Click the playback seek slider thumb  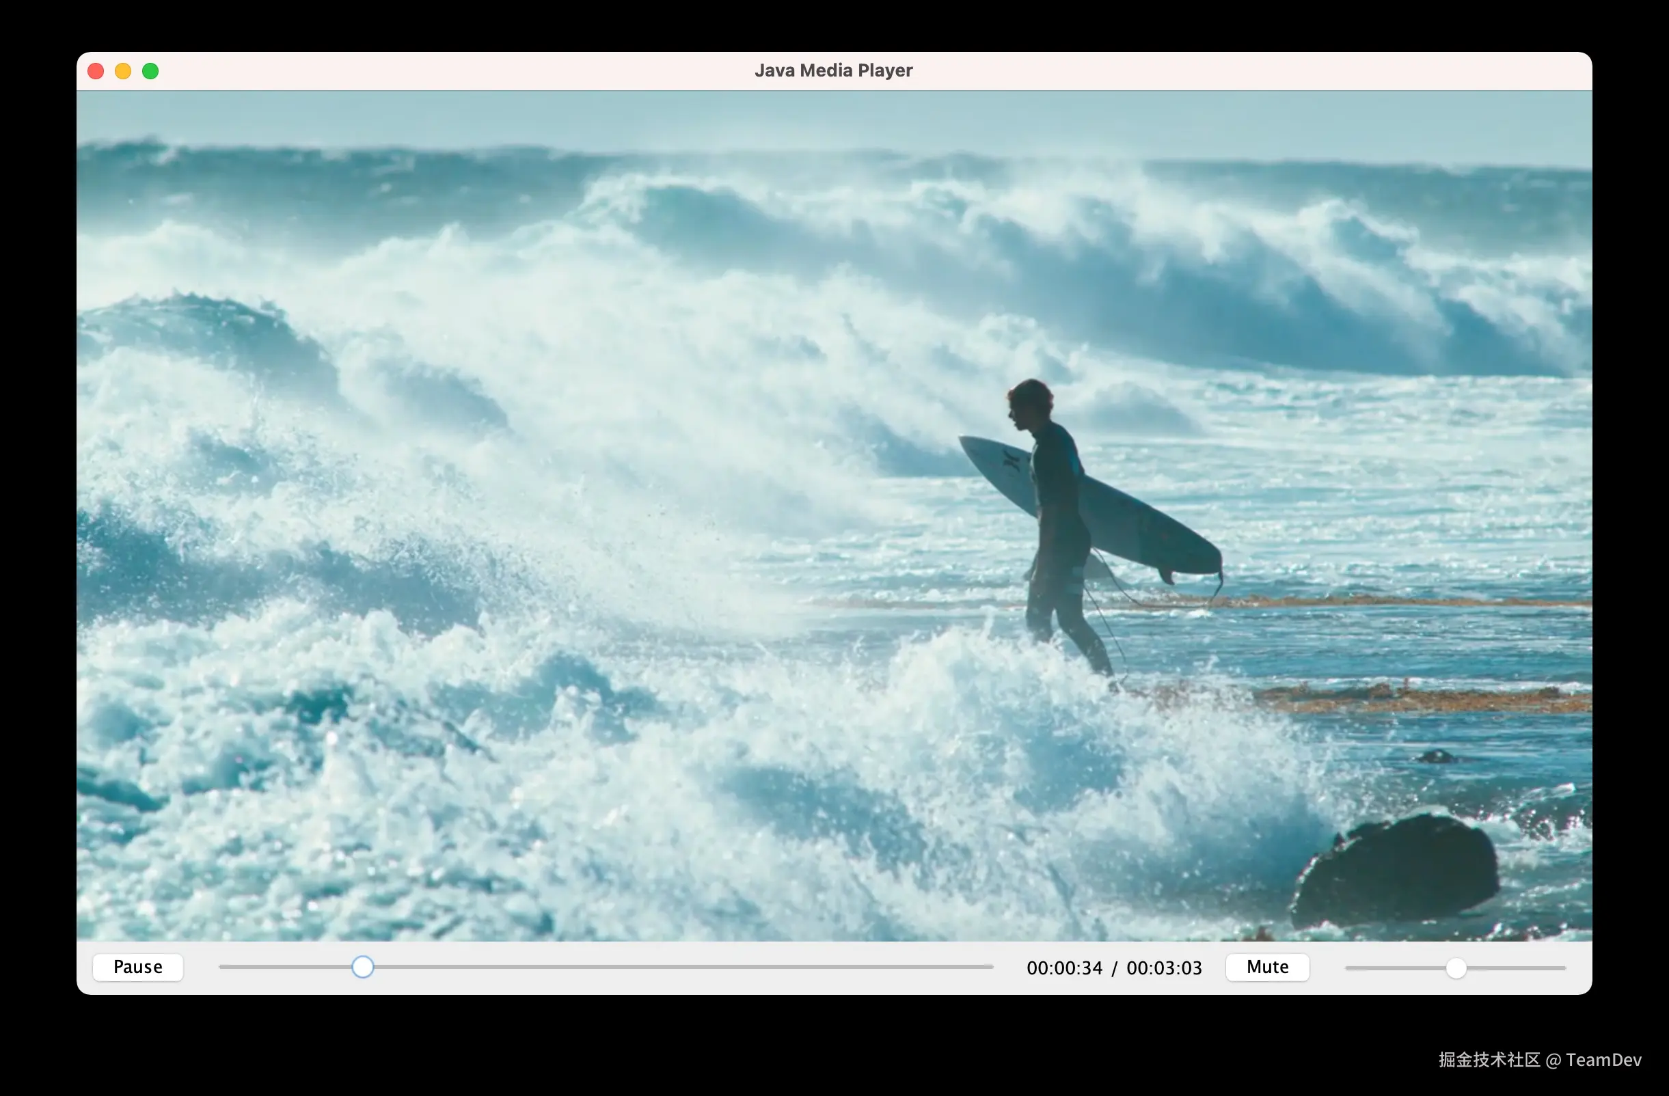point(362,967)
